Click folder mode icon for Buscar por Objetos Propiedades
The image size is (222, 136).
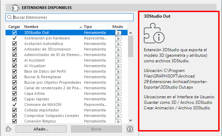pos(118,82)
